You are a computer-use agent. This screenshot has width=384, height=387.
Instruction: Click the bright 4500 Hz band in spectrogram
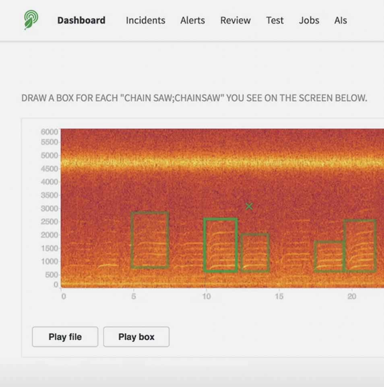pyautogui.click(x=222, y=163)
